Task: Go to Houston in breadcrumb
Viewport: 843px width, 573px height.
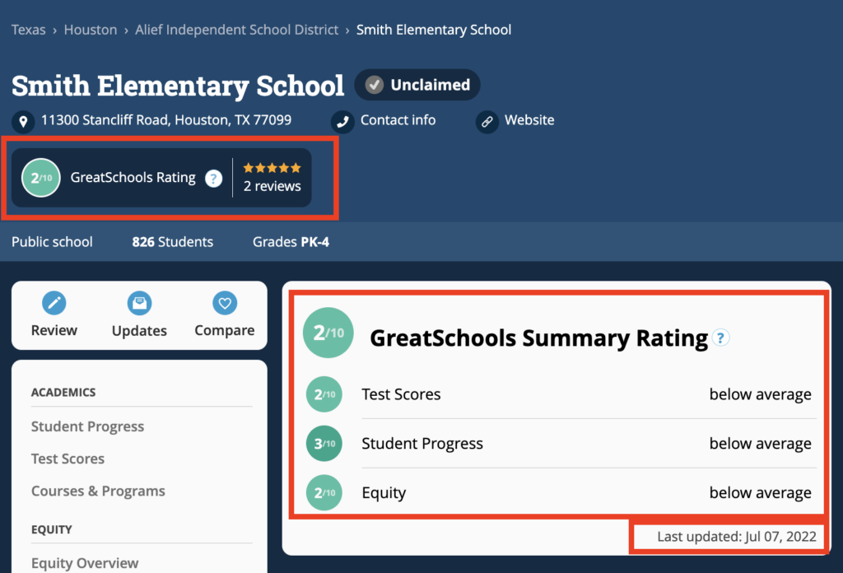Action: pos(91,30)
